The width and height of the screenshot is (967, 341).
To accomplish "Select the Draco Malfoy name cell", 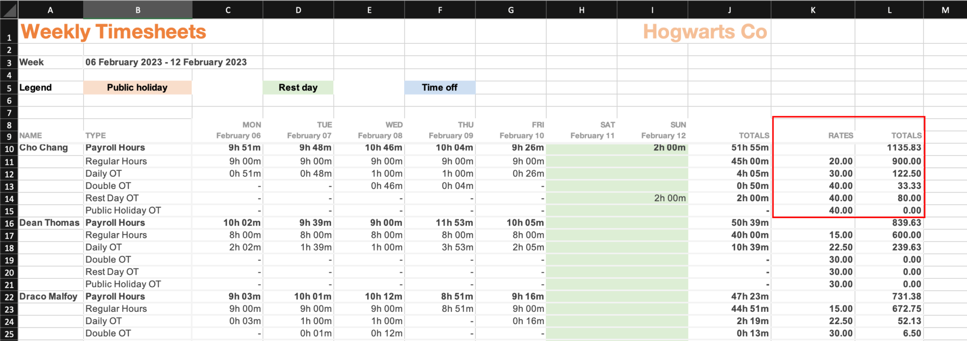I will point(48,297).
